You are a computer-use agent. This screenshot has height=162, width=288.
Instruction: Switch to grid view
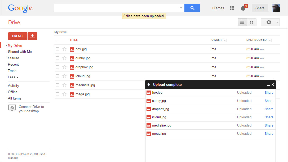pyautogui.click(x=252, y=22)
